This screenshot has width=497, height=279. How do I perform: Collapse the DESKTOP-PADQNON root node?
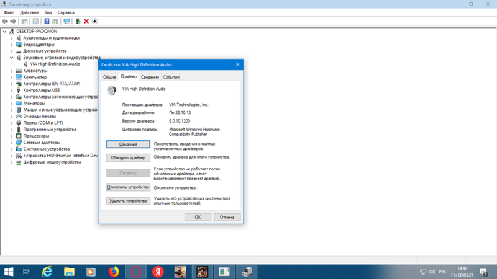point(4,32)
